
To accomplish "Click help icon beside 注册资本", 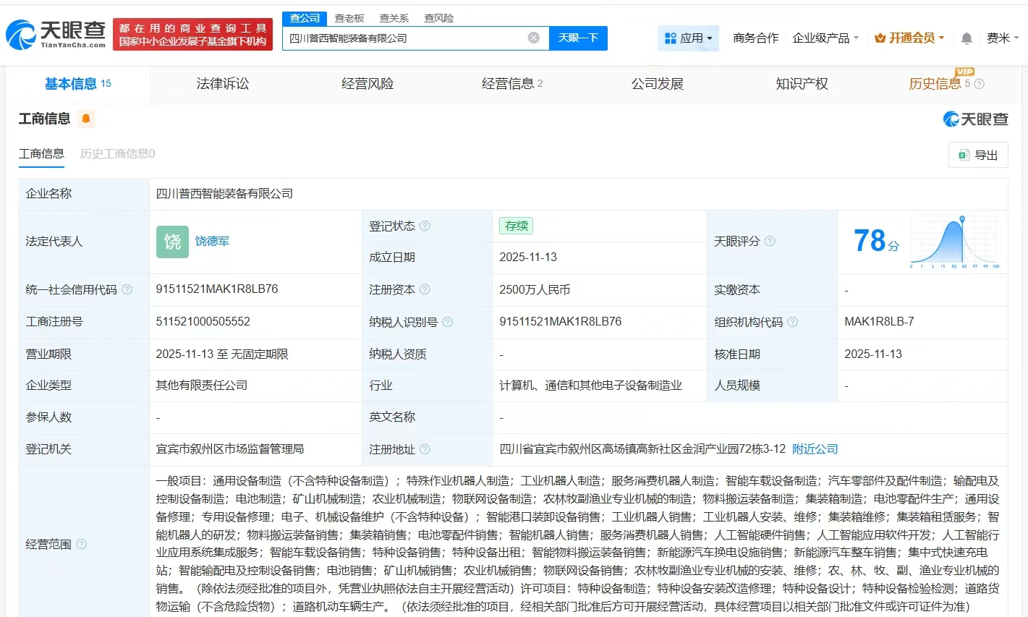I will pyautogui.click(x=425, y=289).
